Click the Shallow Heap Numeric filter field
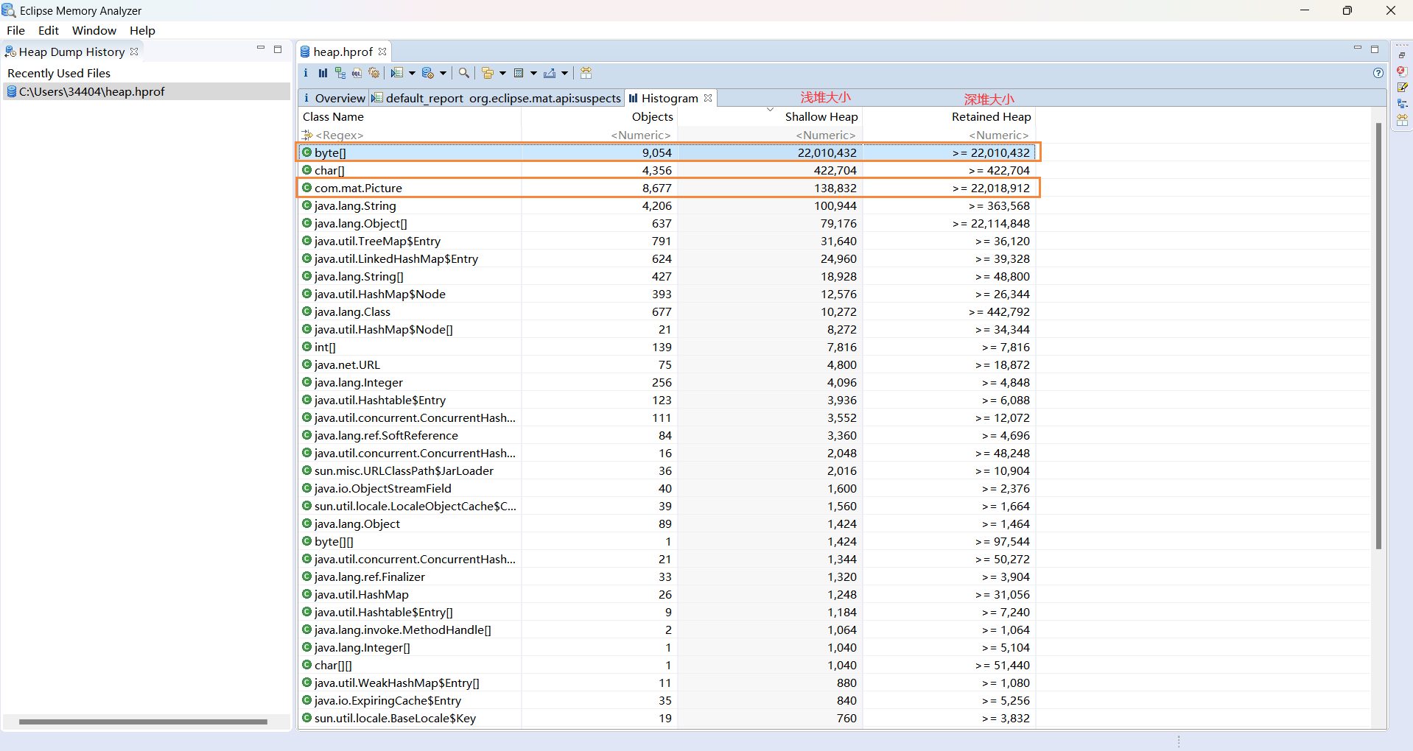 (770, 135)
